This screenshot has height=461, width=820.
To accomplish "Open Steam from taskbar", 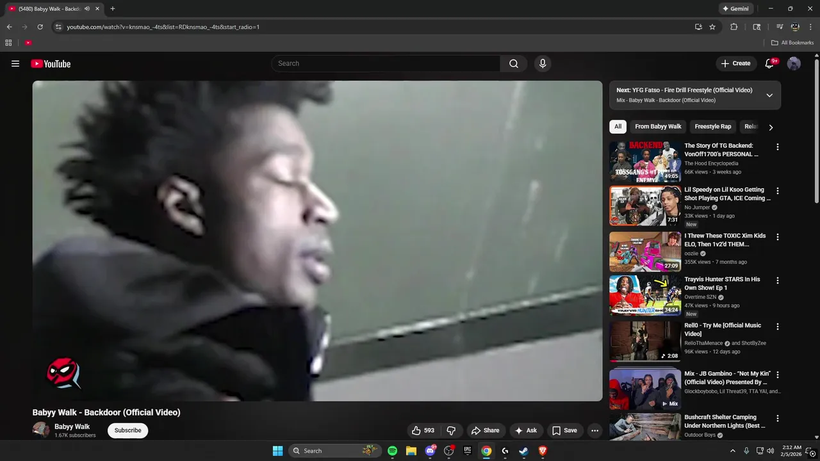I will (x=523, y=451).
